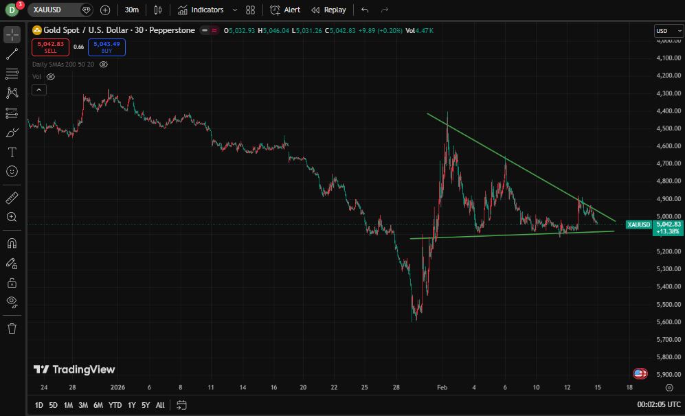Select the trend line drawing tool

click(x=12, y=54)
